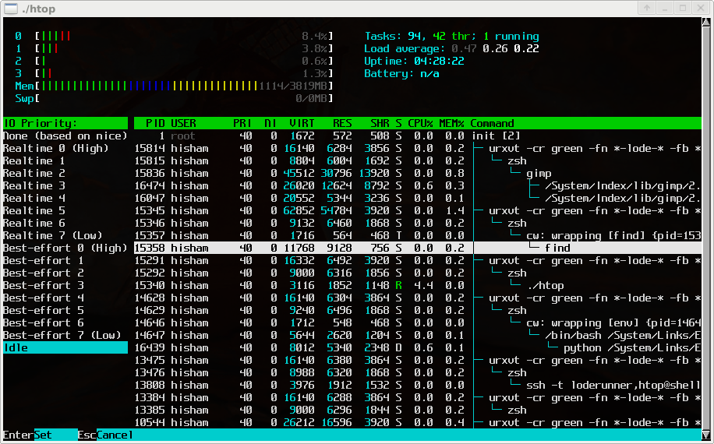The width and height of the screenshot is (714, 444).
Task: Click the Command column header
Action: pos(492,123)
